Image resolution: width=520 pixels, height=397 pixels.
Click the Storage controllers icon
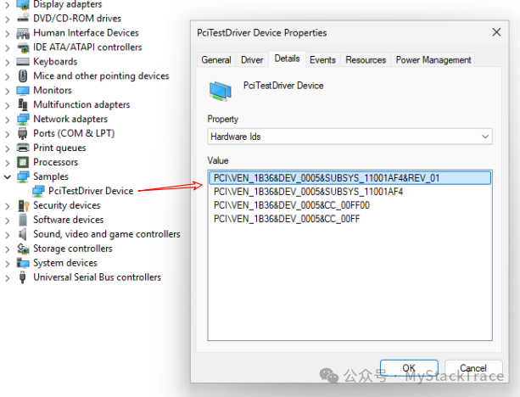pyautogui.click(x=23, y=249)
